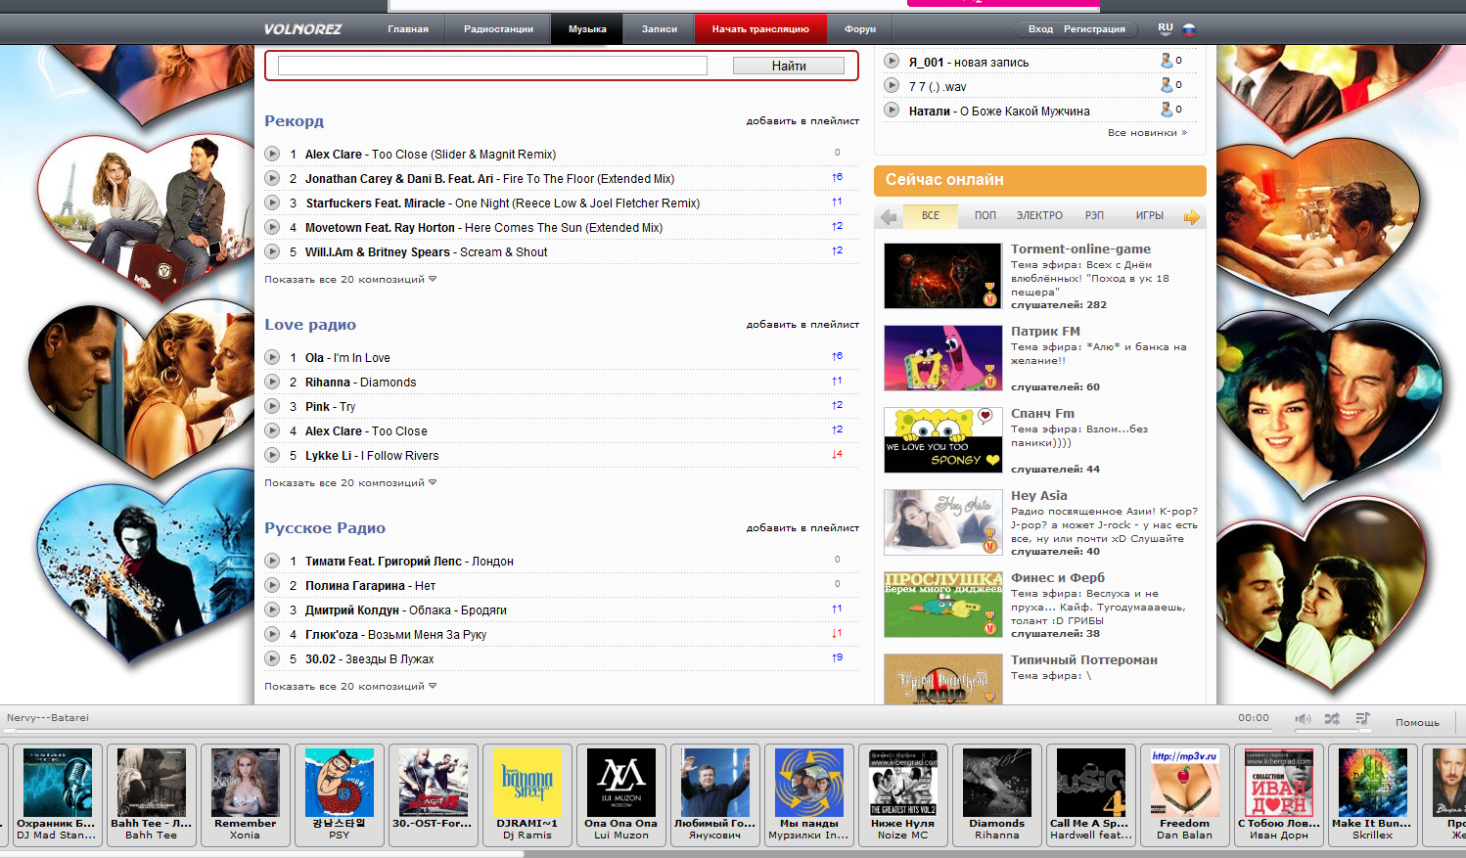Image resolution: width=1466 pixels, height=858 pixels.
Task: Open Патрик FM station title
Action: tap(1045, 332)
